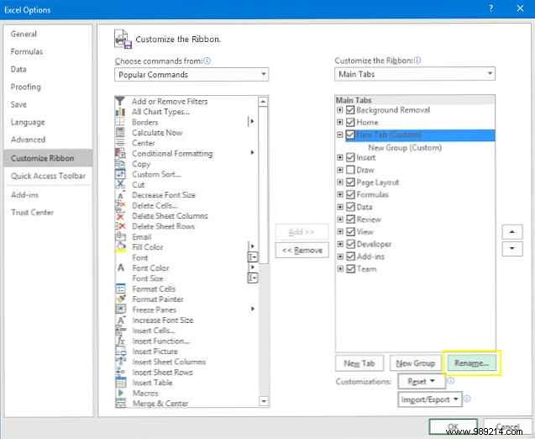Click the Increase Font Size icon
535x439 pixels.
pyautogui.click(x=120, y=320)
